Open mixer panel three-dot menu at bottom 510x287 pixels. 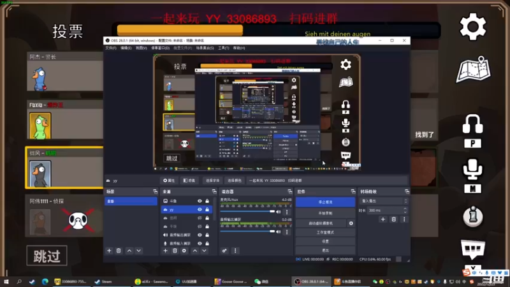pyautogui.click(x=235, y=251)
